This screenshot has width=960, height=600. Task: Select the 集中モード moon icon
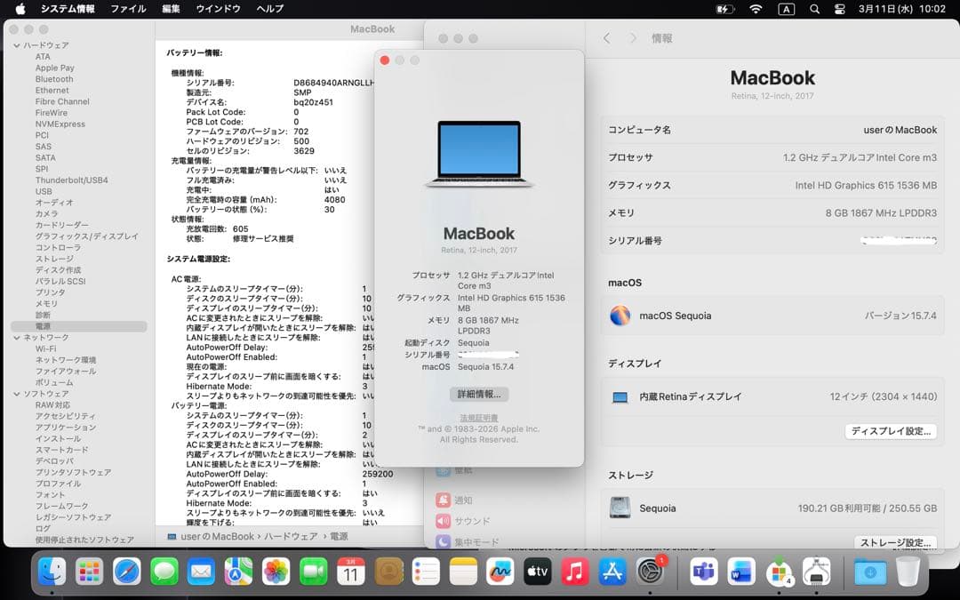click(x=442, y=541)
